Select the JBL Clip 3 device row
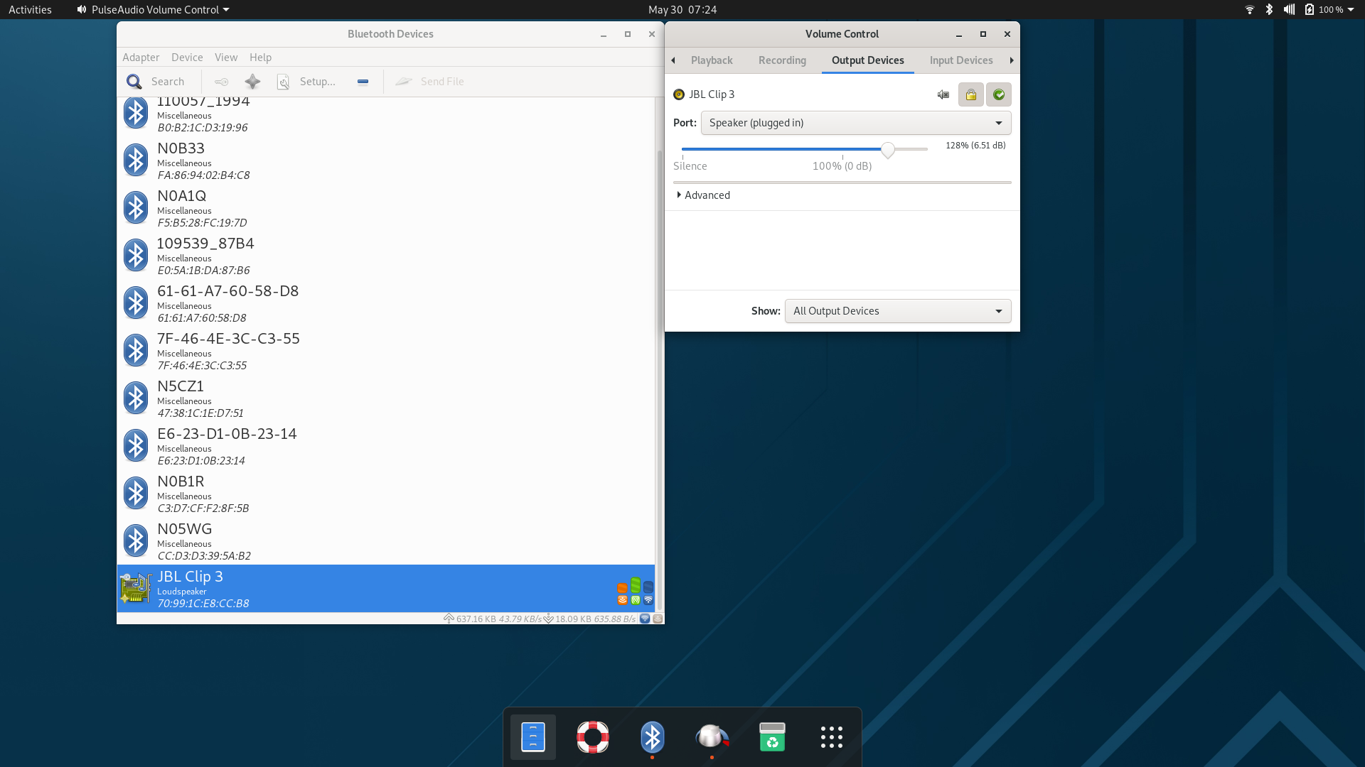The height and width of the screenshot is (767, 1365). [385, 589]
